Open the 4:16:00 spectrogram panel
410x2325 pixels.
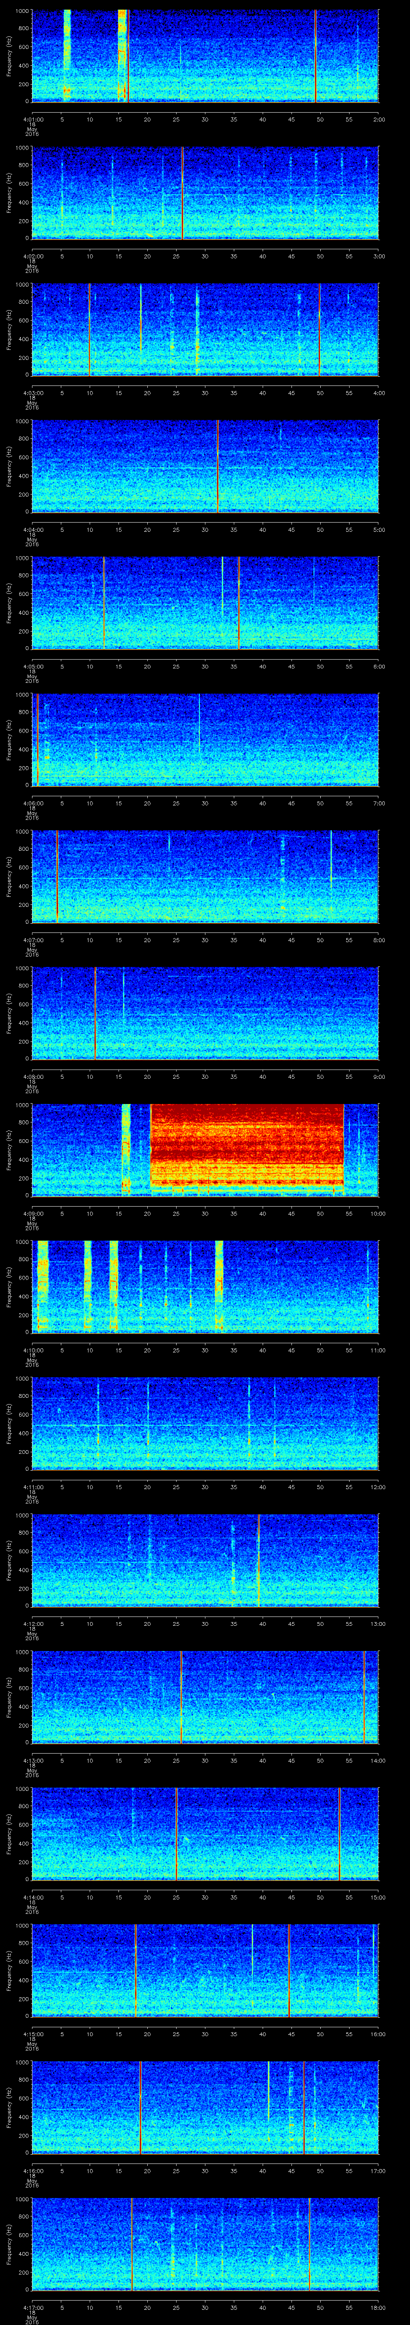205,2107
